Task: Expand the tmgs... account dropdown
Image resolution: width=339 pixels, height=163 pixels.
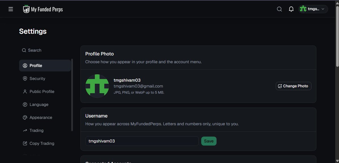Action: [313, 9]
